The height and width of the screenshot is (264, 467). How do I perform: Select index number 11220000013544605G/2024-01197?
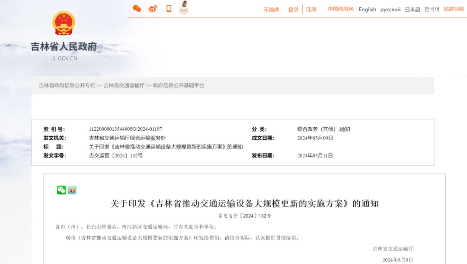[125, 129]
